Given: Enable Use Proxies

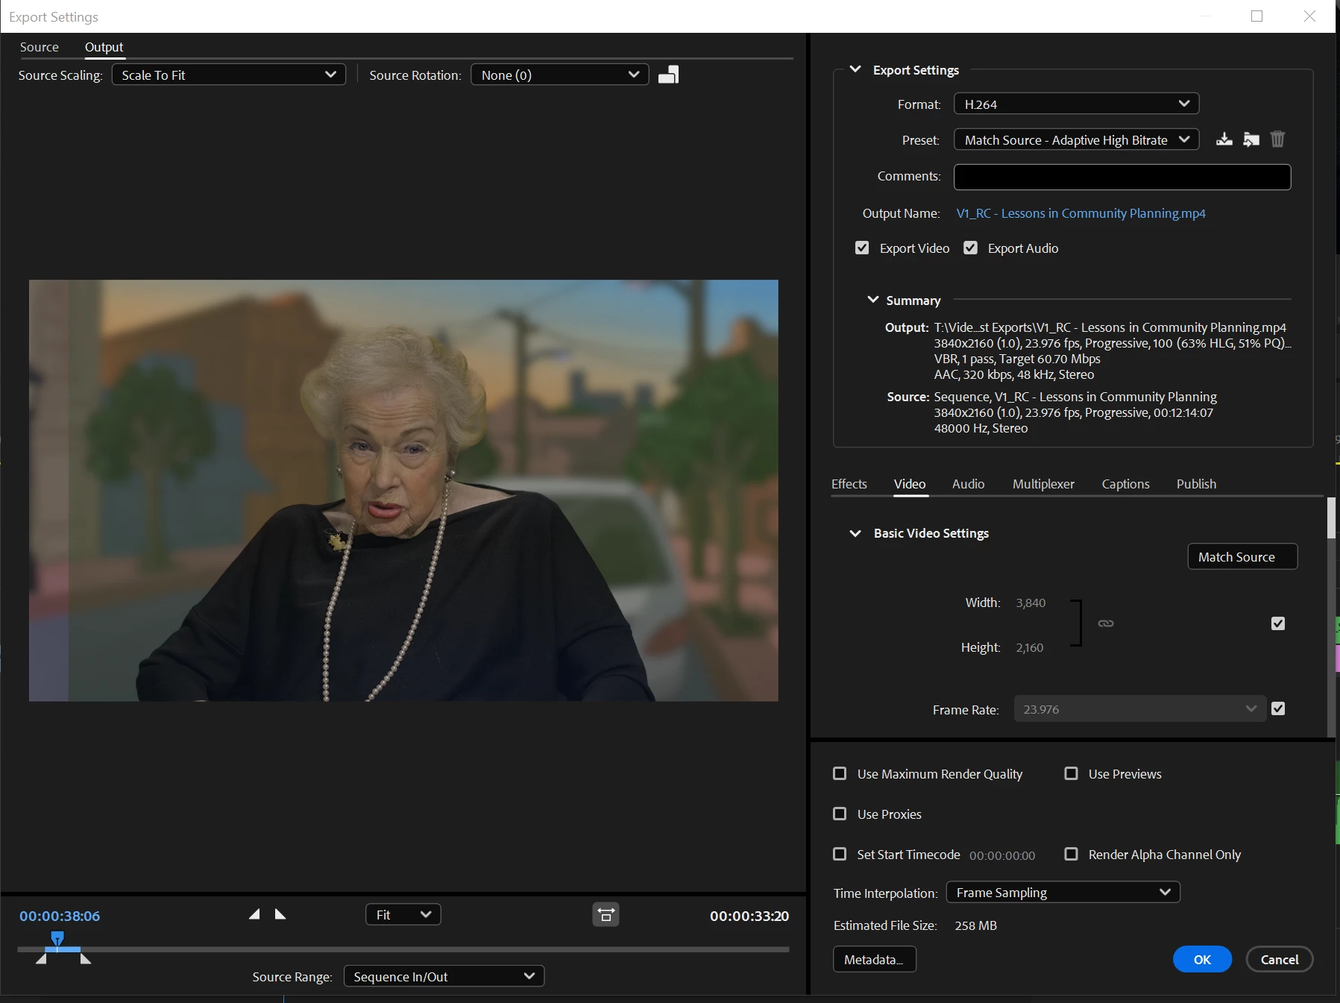Looking at the screenshot, I should click(840, 814).
